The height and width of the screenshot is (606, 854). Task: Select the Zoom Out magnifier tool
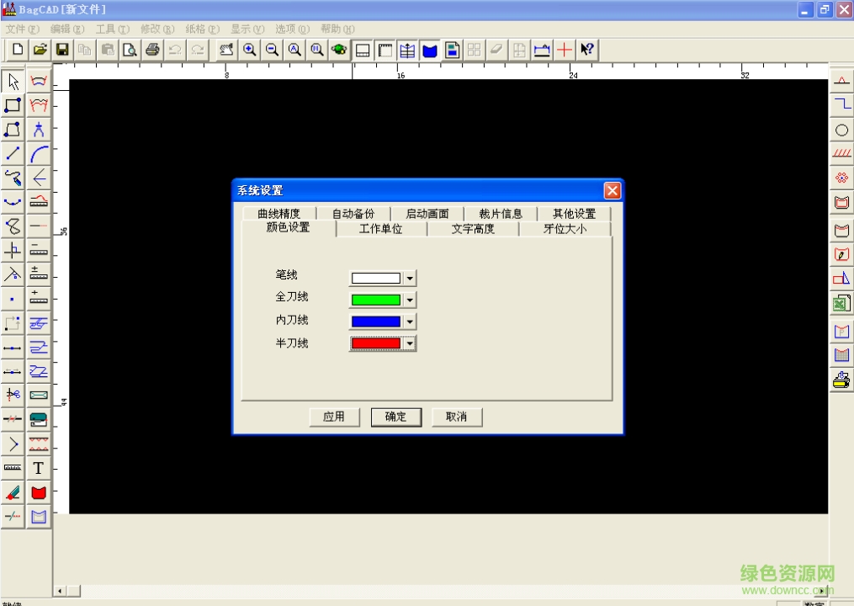(270, 50)
